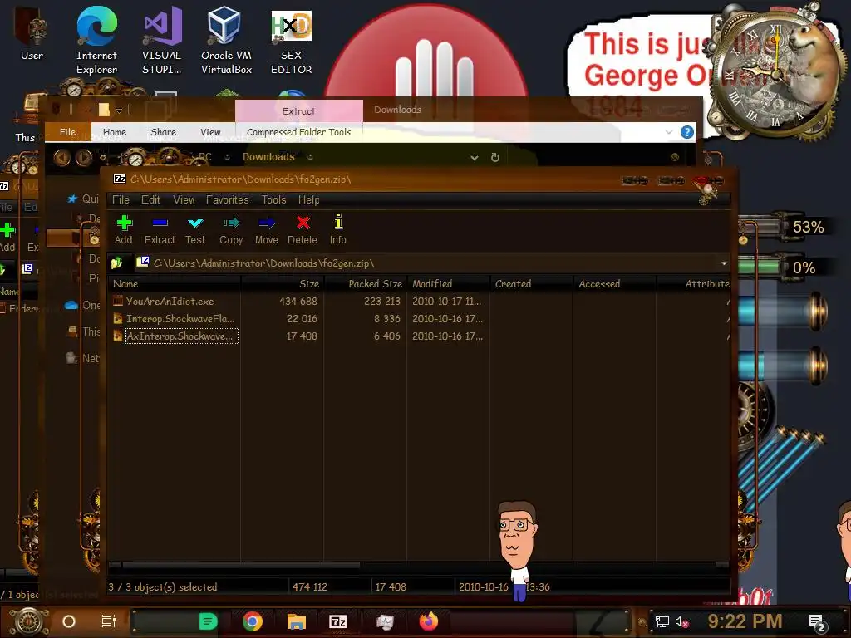This screenshot has height=638, width=851.
Task: Open File Explorer from the taskbar
Action: 297,621
